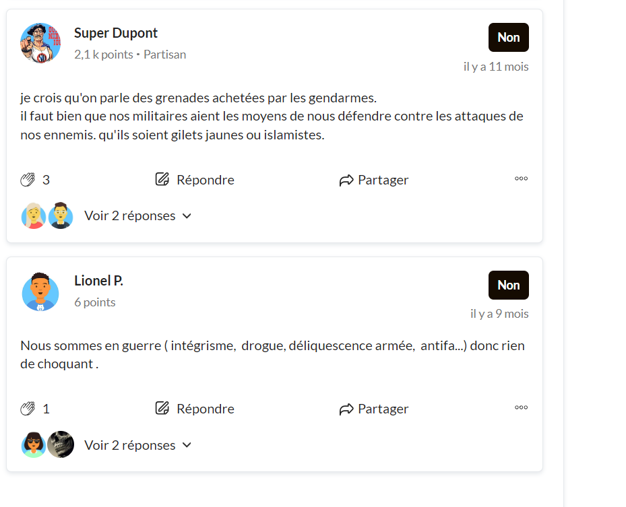Viewport: 626px width, 507px height.
Task: Open the three-dots menu on Lionel P.'s comment
Action: point(521,407)
